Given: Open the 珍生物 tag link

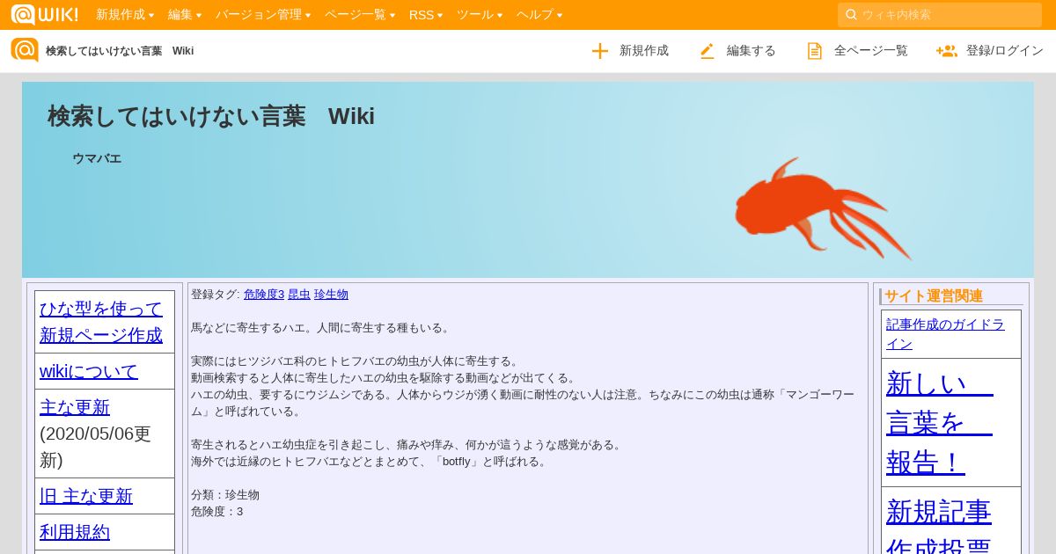Looking at the screenshot, I should pos(331,295).
